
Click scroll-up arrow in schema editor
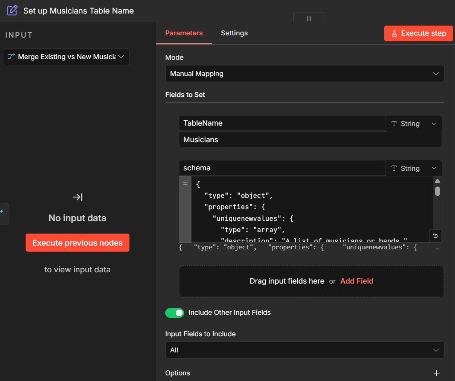click(x=437, y=181)
